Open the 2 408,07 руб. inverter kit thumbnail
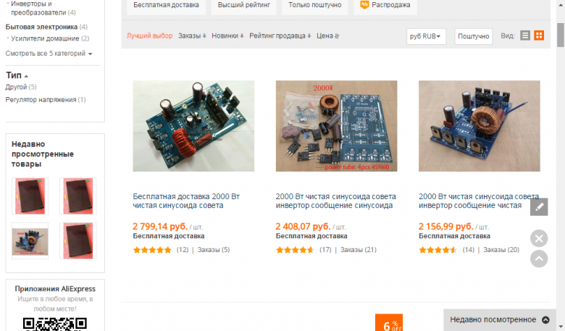 (x=337, y=126)
